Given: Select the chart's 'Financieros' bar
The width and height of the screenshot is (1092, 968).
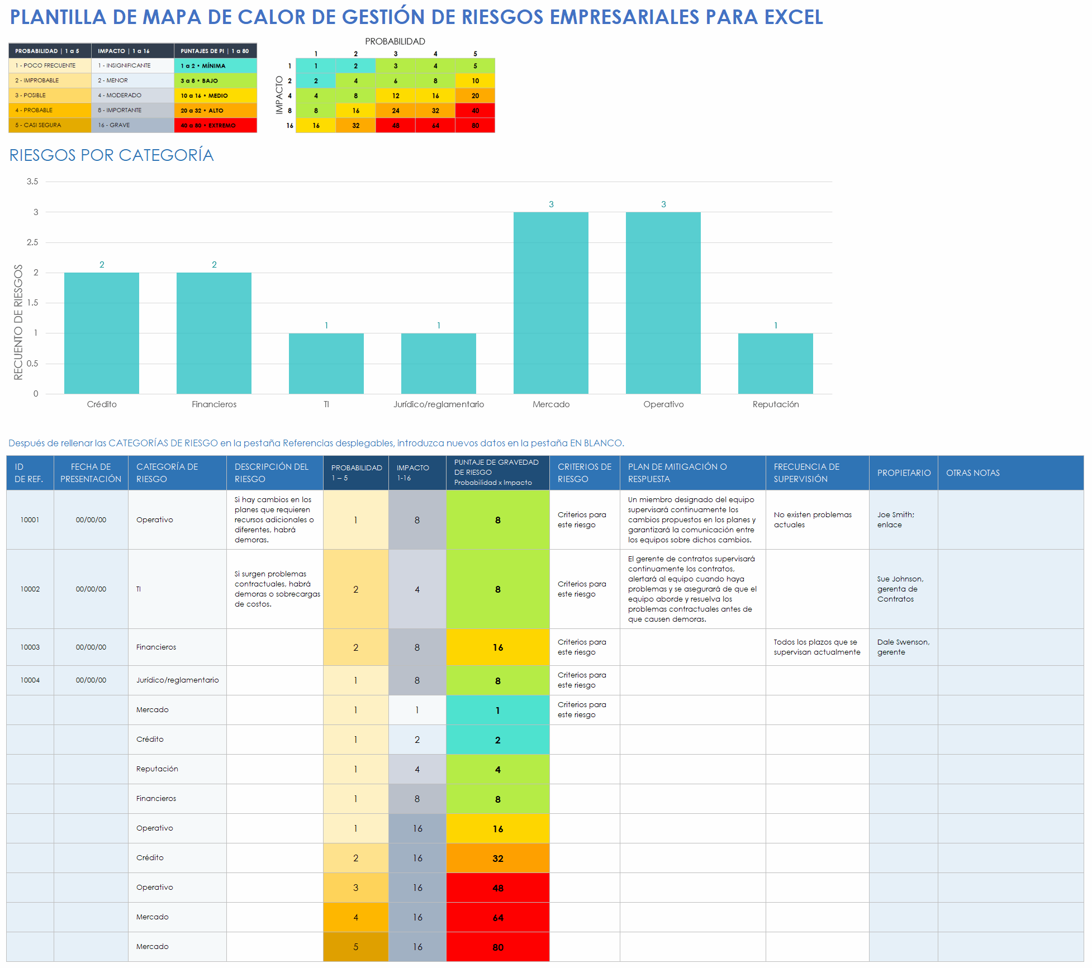Looking at the screenshot, I should click(214, 333).
